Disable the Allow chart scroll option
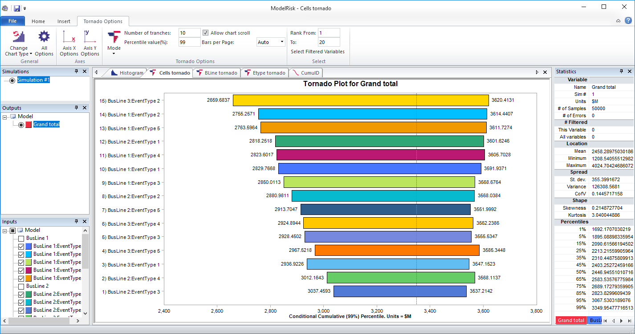The image size is (635, 334). click(205, 32)
